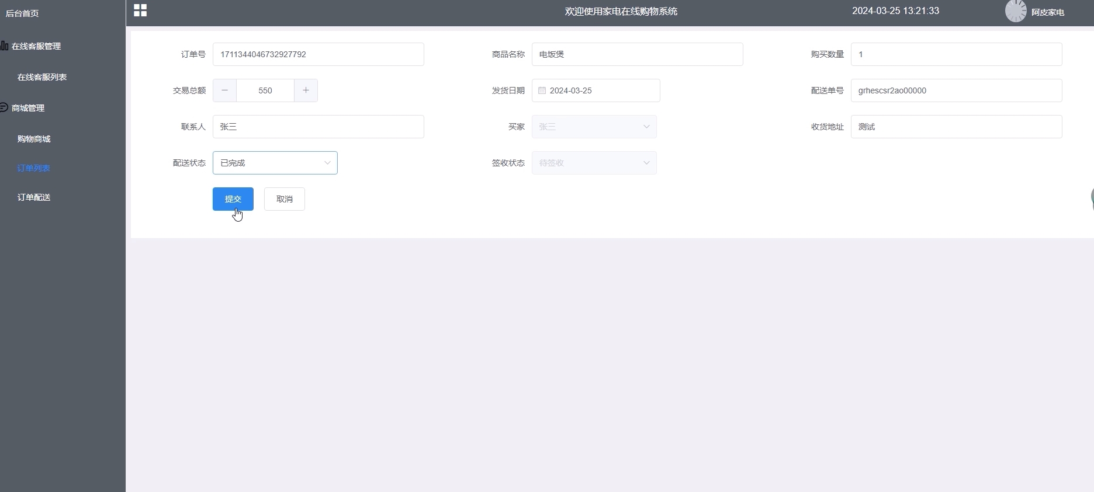Expand the 买家 dropdown arrow
This screenshot has width=1094, height=492.
tap(646, 127)
